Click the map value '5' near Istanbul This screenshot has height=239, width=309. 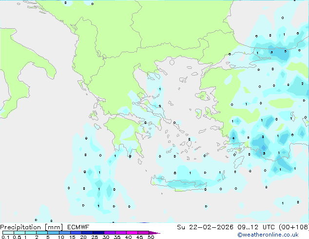coord(285,52)
